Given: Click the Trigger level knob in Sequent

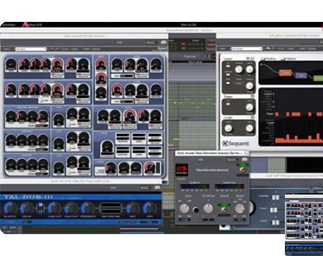Looking at the screenshot, I should 250,107.
